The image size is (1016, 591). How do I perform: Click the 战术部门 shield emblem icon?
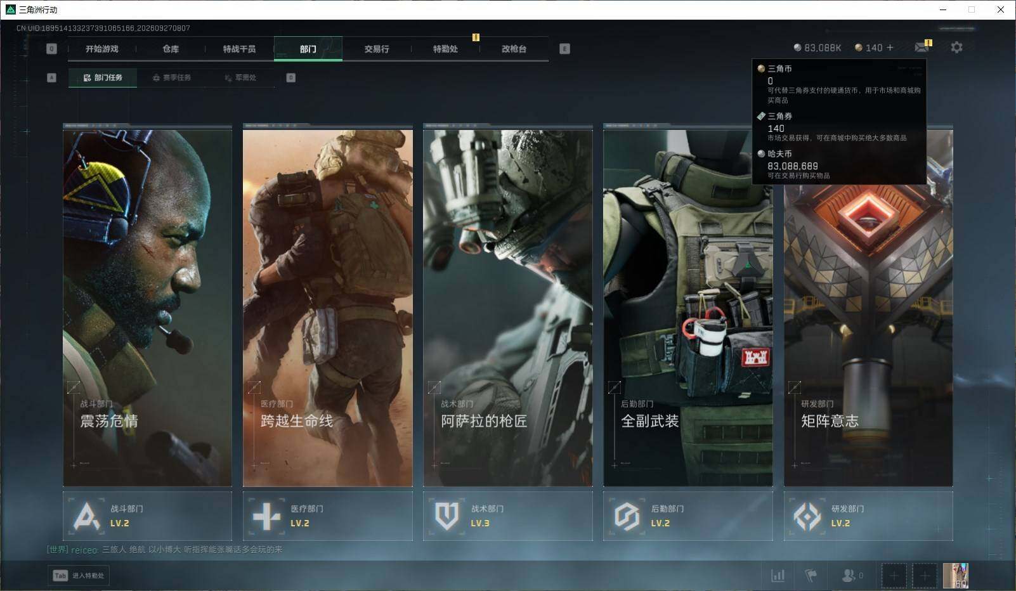(x=446, y=516)
